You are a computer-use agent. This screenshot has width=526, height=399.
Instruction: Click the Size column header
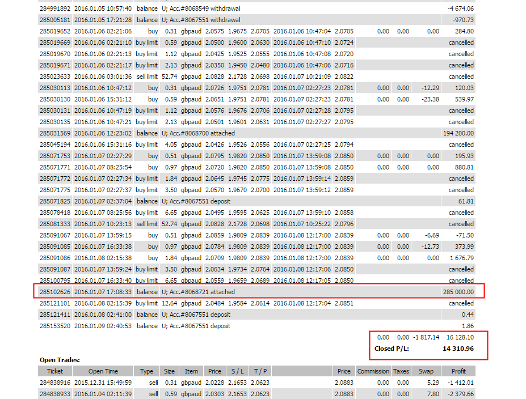[x=169, y=372]
